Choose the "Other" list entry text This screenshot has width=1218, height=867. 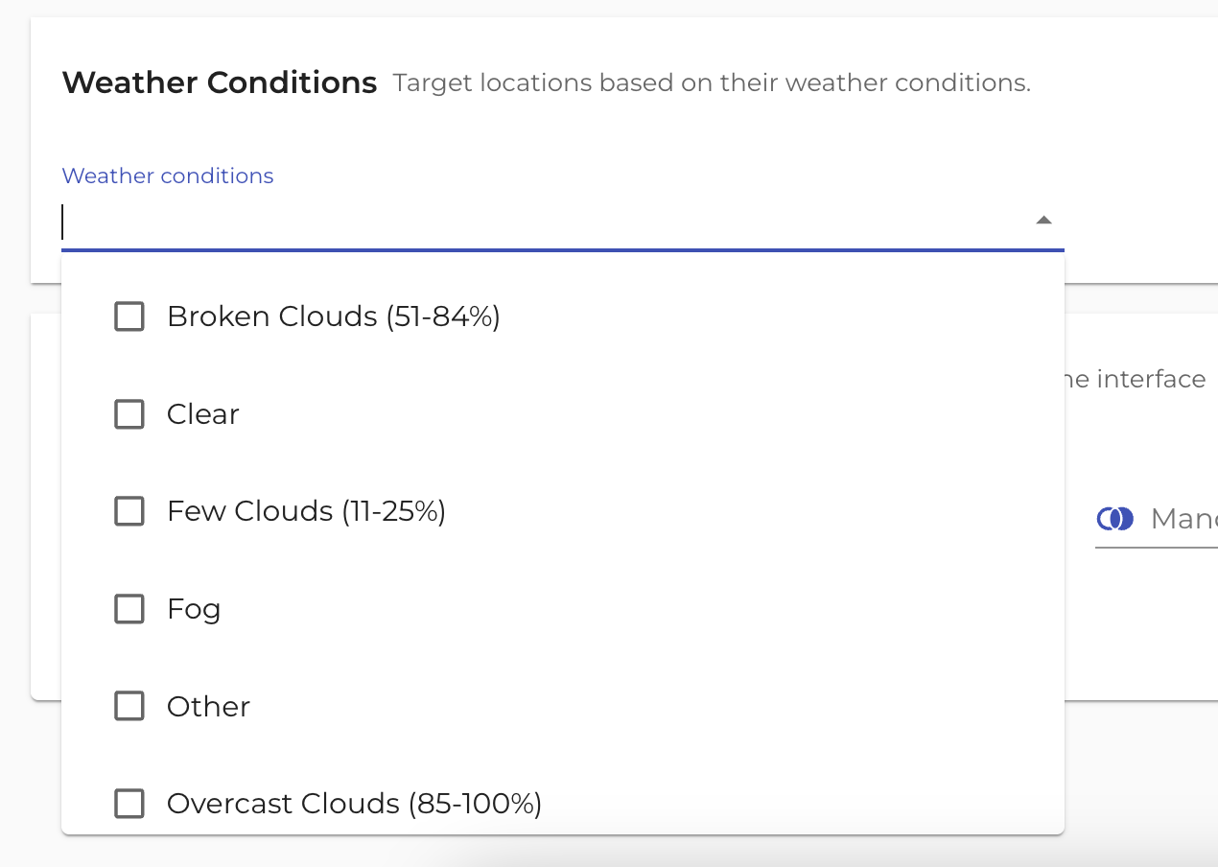pyautogui.click(x=208, y=706)
